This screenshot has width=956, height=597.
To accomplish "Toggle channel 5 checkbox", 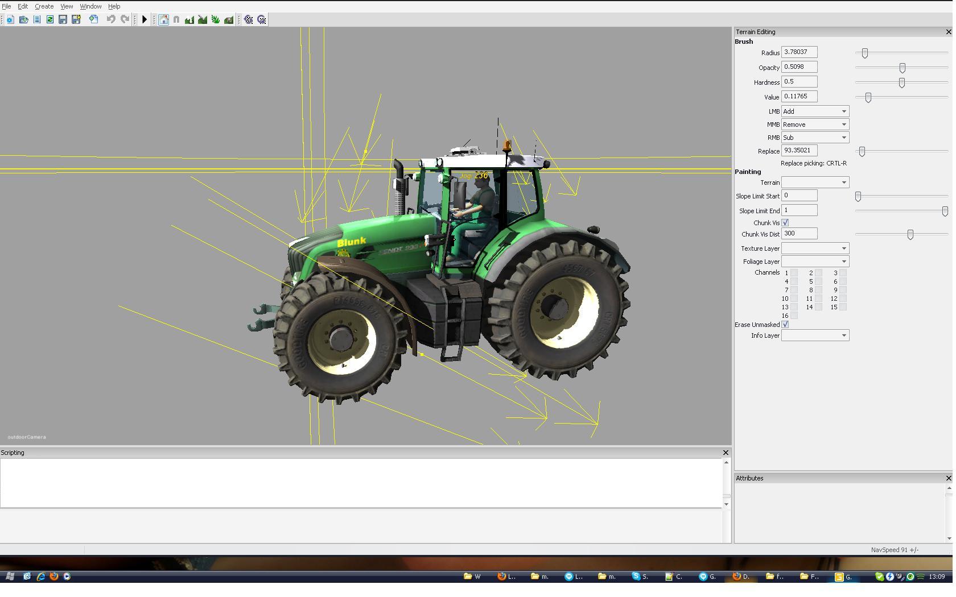I will click(x=819, y=281).
